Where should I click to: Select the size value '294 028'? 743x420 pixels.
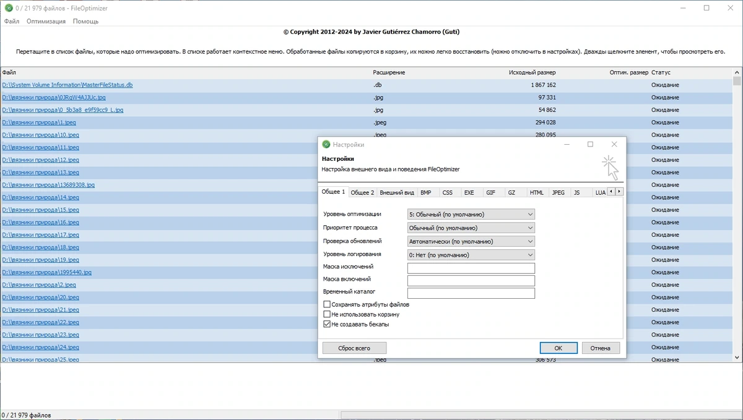pos(545,122)
